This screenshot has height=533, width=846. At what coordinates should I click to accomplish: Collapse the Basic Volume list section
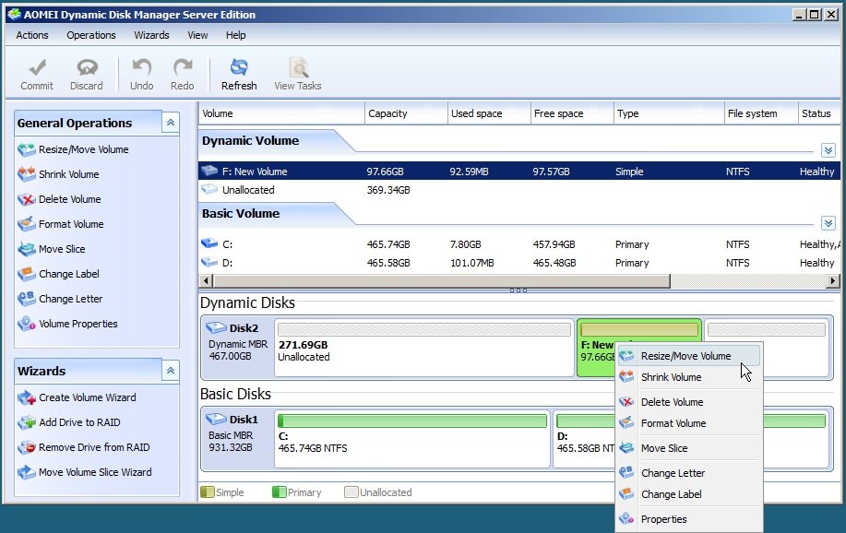(828, 223)
